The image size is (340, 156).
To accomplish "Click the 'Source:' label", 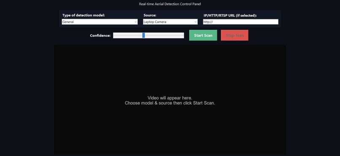I will point(150,15).
